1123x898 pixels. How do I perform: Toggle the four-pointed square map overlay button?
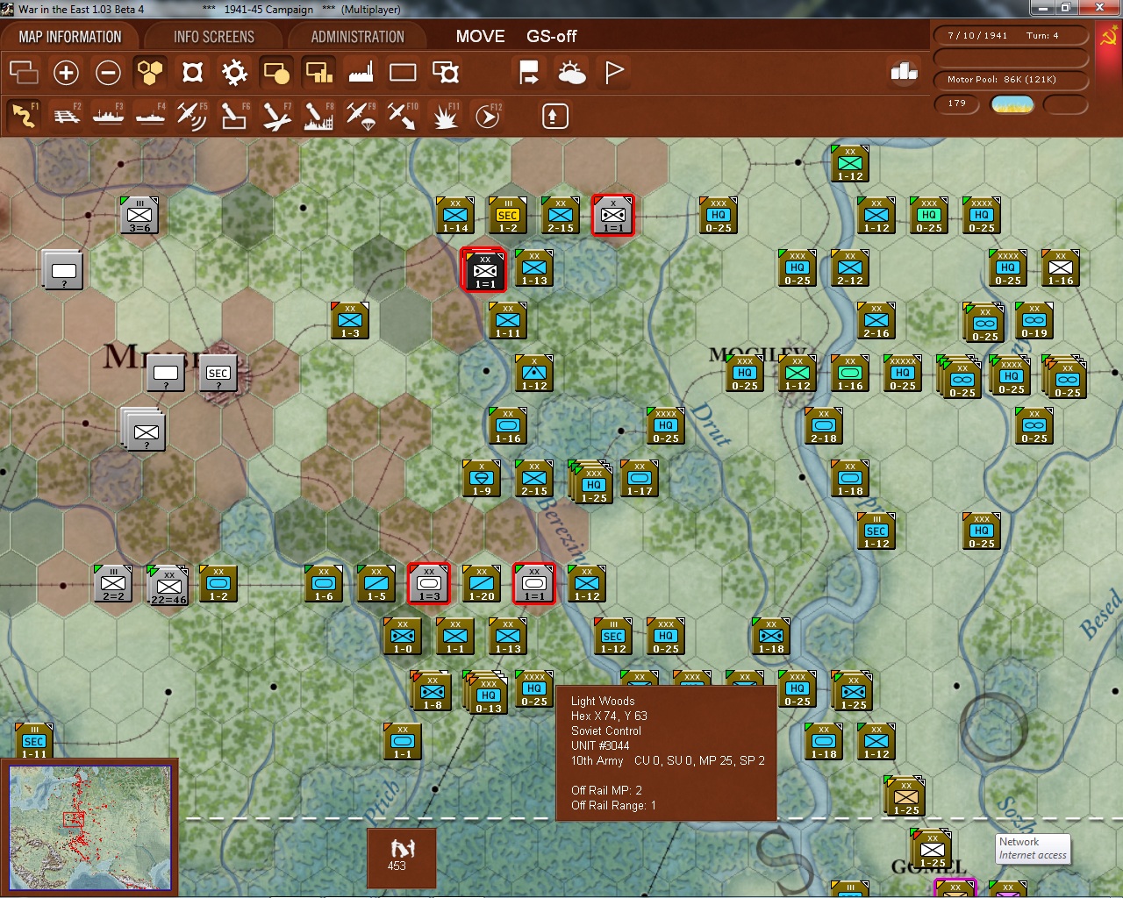coord(192,72)
